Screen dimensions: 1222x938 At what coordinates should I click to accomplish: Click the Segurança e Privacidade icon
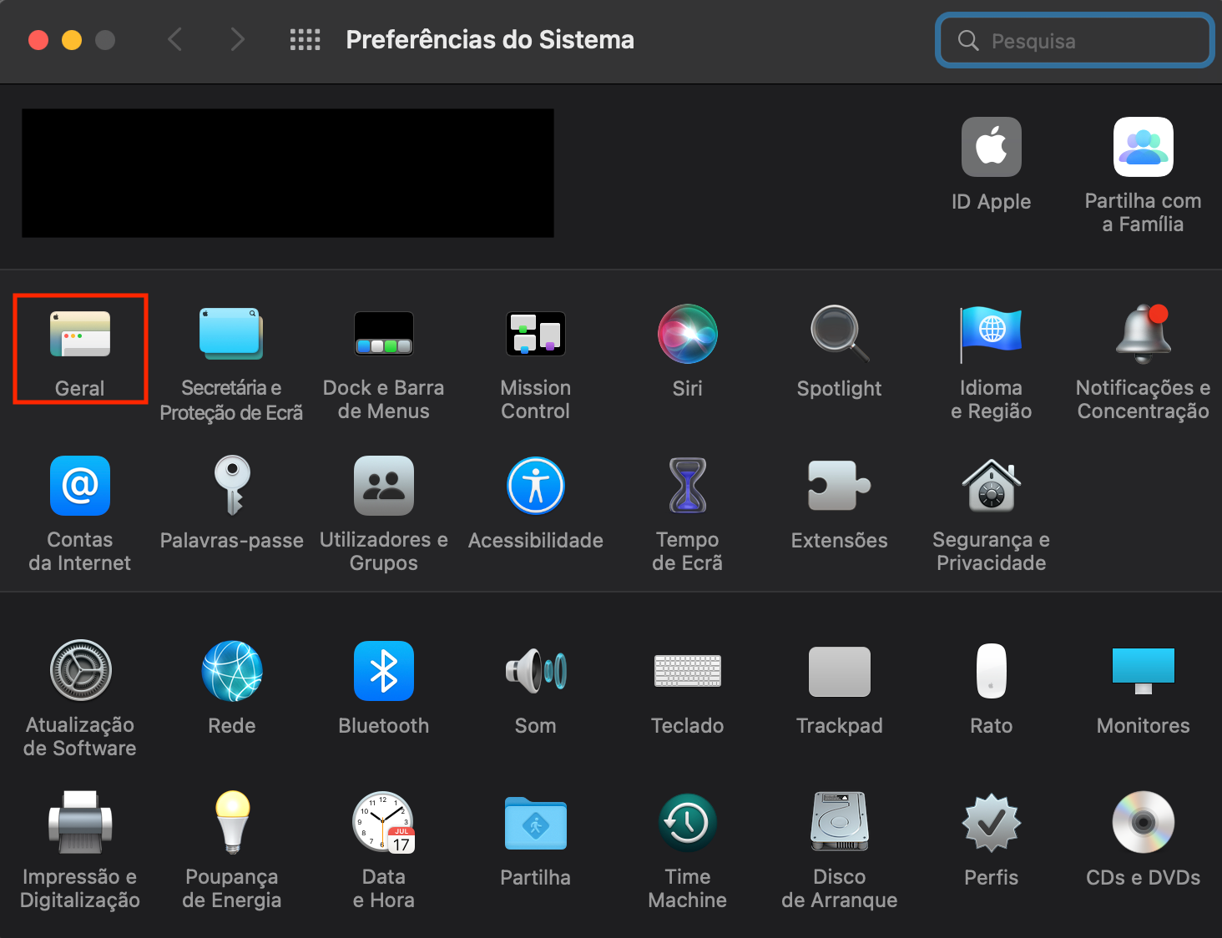991,487
